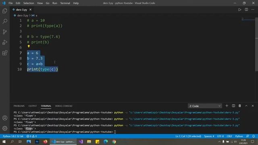
Task: Open the Run menu
Action: 55,3
